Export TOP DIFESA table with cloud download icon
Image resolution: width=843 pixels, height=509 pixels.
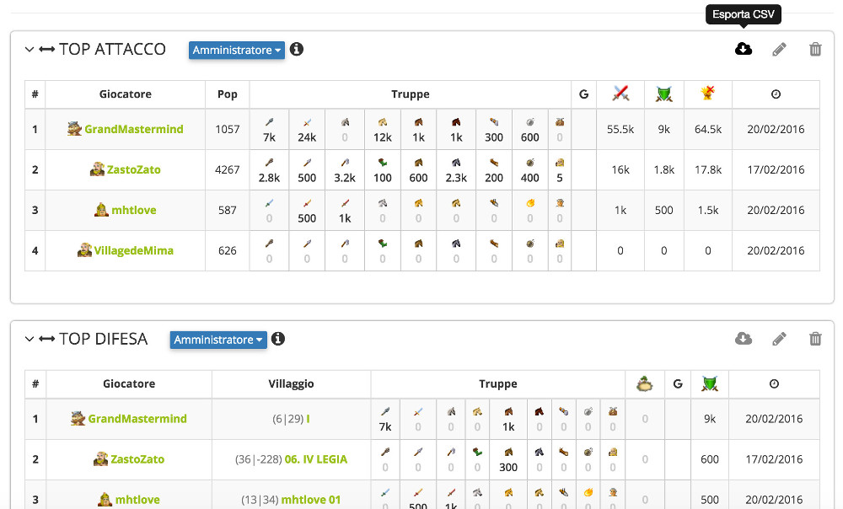pyautogui.click(x=743, y=339)
